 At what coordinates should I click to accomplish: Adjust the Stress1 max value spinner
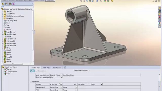(89, 84)
